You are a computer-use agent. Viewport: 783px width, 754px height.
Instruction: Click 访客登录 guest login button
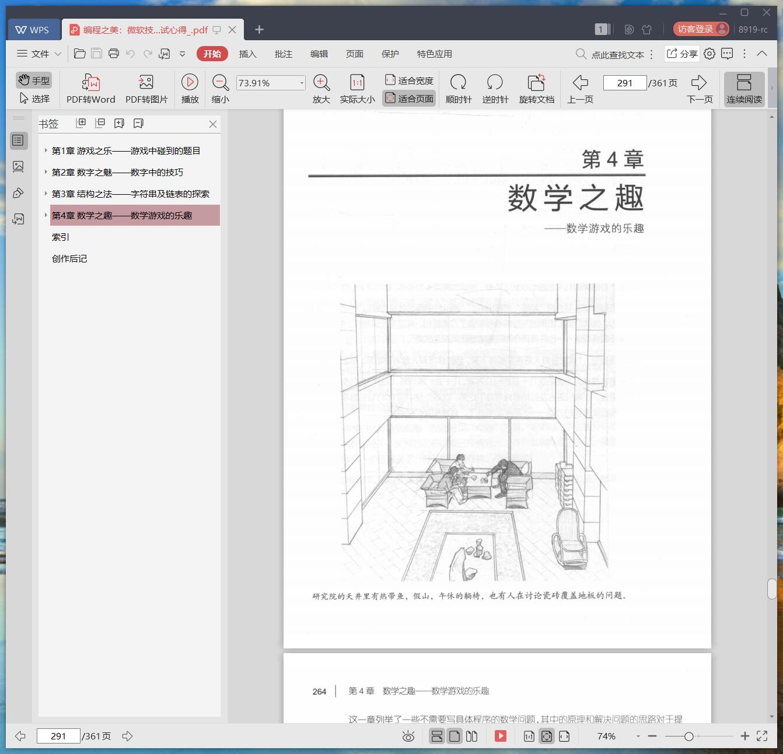coord(701,29)
